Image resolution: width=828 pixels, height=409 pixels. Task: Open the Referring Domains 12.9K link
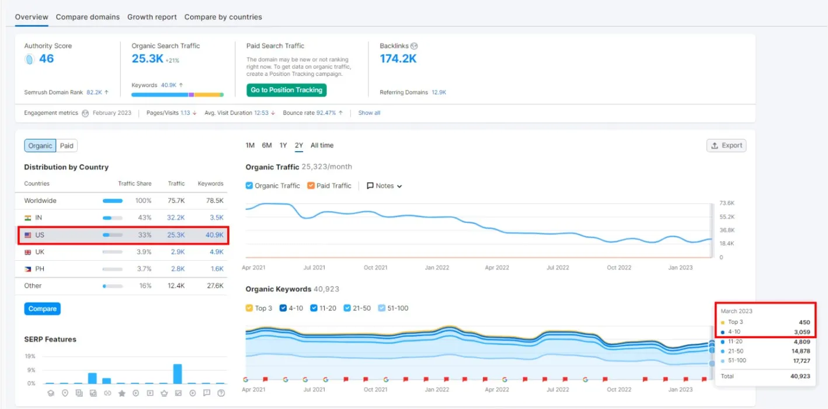pyautogui.click(x=439, y=92)
